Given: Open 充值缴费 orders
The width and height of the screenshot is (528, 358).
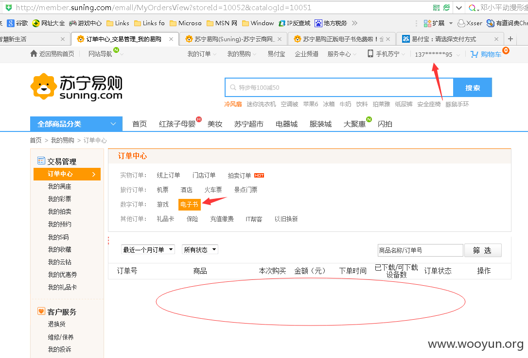Looking at the screenshot, I should click(222, 219).
